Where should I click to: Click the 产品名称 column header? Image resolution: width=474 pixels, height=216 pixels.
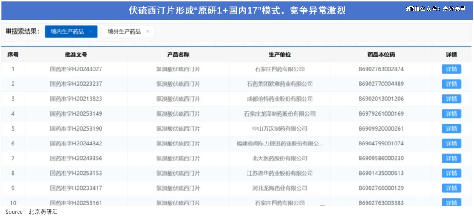coord(178,55)
